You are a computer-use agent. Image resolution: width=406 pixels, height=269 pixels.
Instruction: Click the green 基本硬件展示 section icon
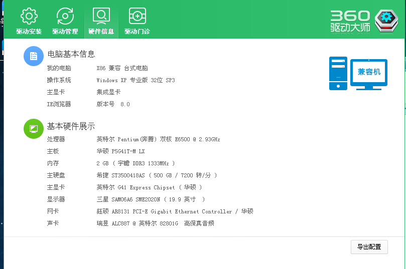pyautogui.click(x=34, y=129)
